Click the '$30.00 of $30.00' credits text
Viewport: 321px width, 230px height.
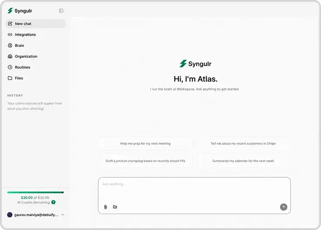pyautogui.click(x=35, y=198)
